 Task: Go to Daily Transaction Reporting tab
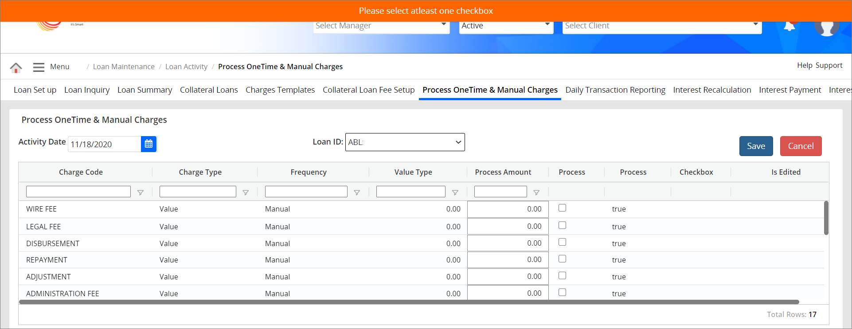coord(615,90)
